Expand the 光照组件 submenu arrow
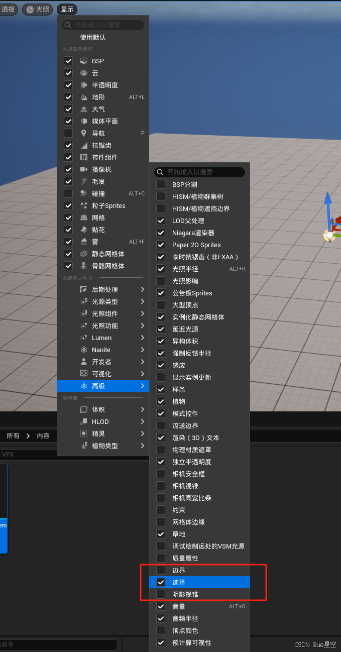This screenshot has width=341, height=652. [x=143, y=313]
